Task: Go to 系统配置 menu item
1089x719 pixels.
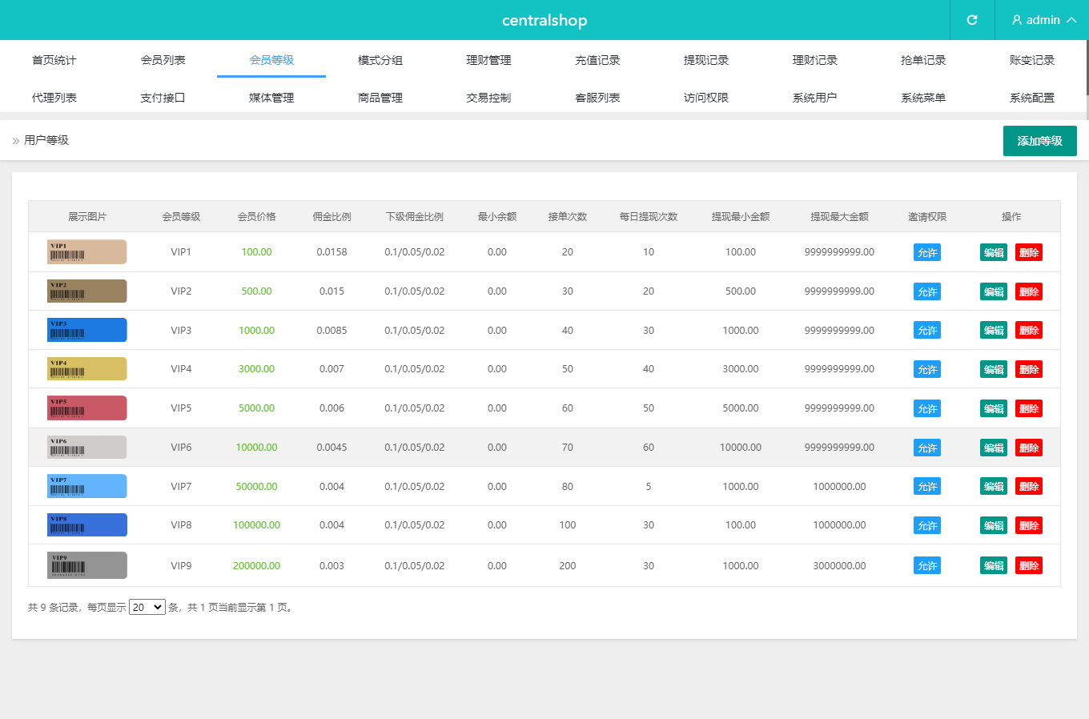Action: tap(1031, 98)
